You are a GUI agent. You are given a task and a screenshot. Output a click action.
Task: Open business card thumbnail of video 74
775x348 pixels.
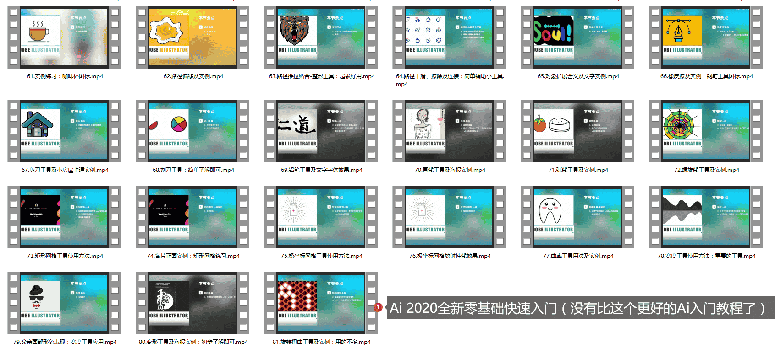pyautogui.click(x=192, y=217)
